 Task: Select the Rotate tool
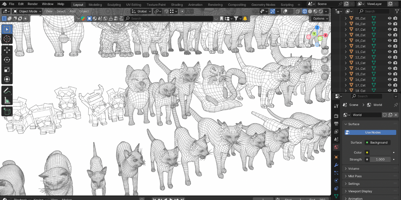(x=7, y=60)
